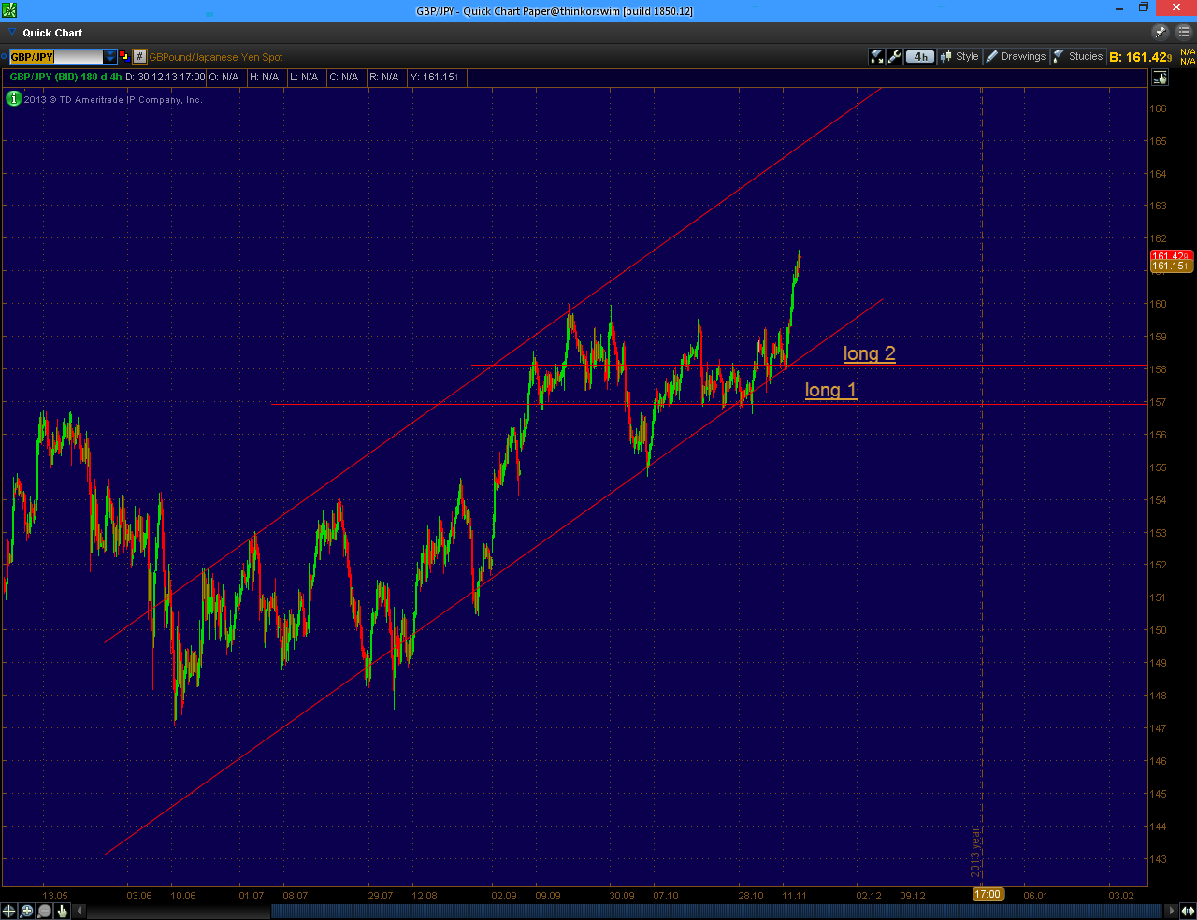Click the D: 30.12.13 17:00 readout

[x=166, y=77]
